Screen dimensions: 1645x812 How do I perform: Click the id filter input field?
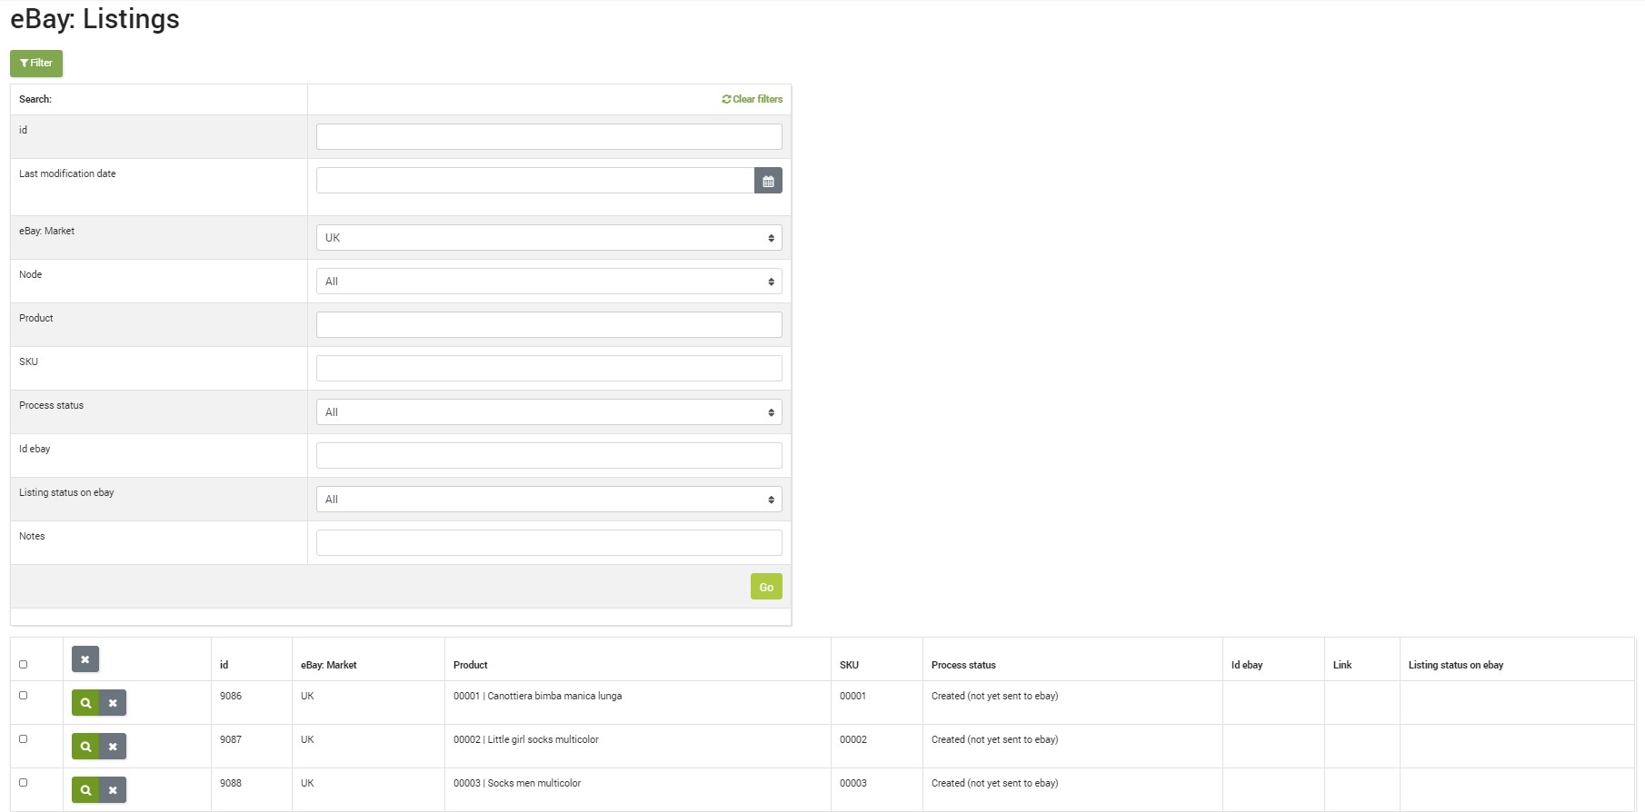(x=549, y=137)
